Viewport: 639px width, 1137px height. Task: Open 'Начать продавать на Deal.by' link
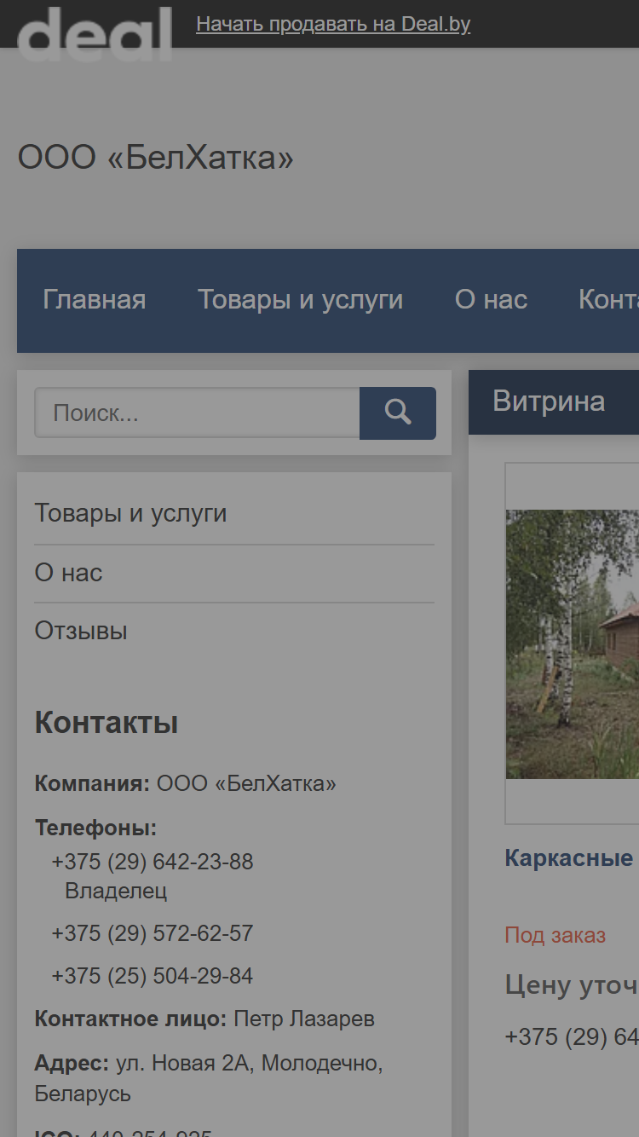333,24
